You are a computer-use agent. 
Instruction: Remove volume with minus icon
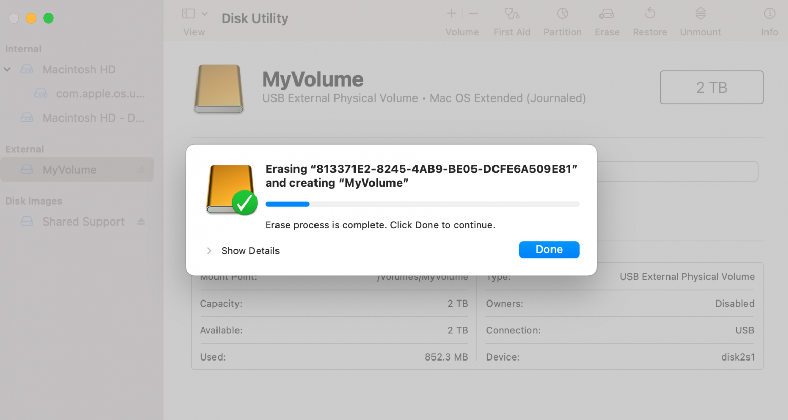coord(474,14)
